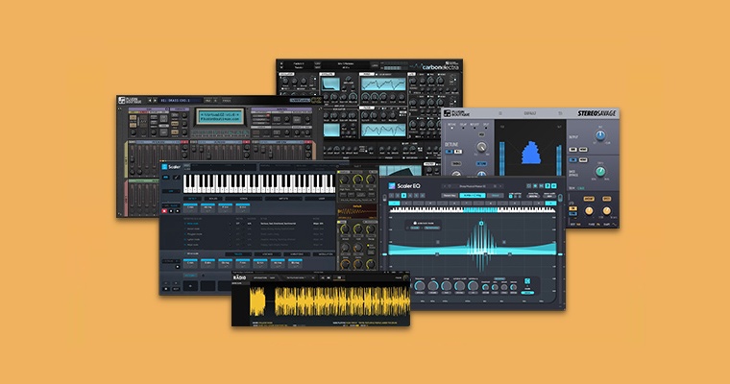730x384 pixels.
Task: Click the Radio plugin logo
Action: (239, 276)
